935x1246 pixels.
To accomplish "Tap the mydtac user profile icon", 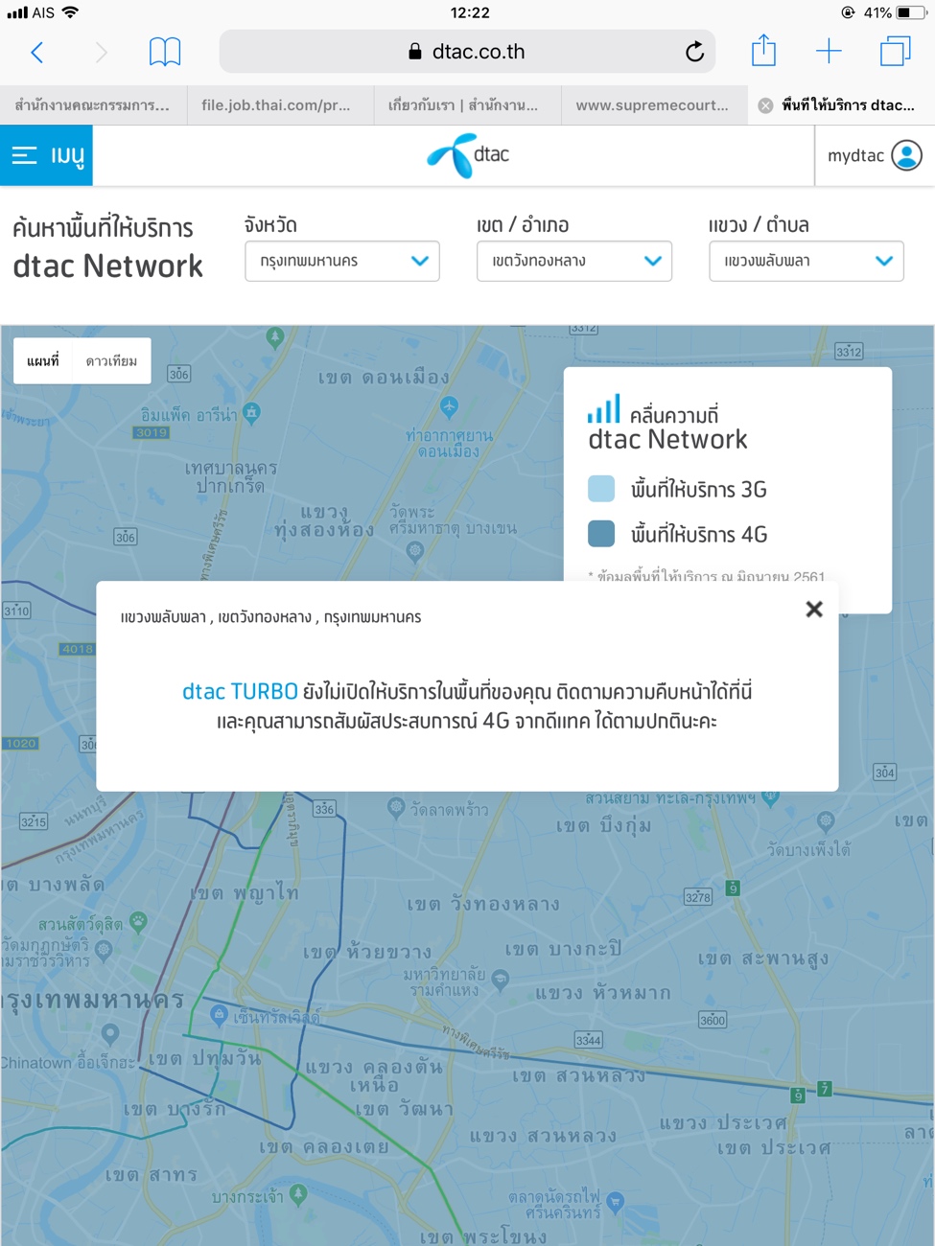I will tap(906, 155).
